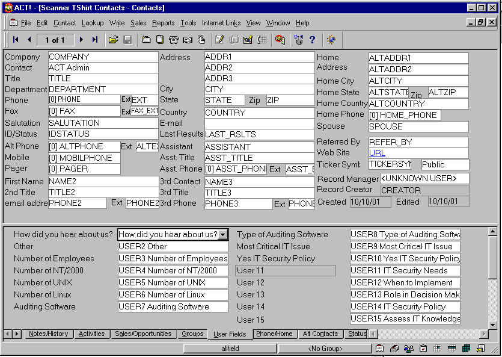Viewport: 502px width, 357px height.
Task: Click into the Salutation field
Action: [103, 123]
